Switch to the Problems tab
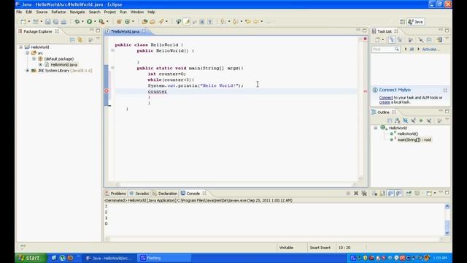The height and width of the screenshot is (263, 467). 115,194
